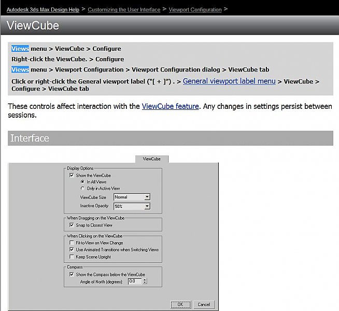Image resolution: width=339 pixels, height=311 pixels.
Task: Open the ViewCube Size dropdown
Action: [132, 197]
